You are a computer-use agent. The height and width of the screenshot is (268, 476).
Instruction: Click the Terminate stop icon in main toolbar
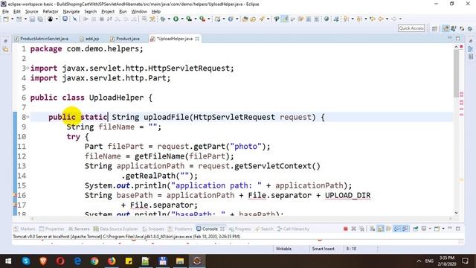coord(102,19)
